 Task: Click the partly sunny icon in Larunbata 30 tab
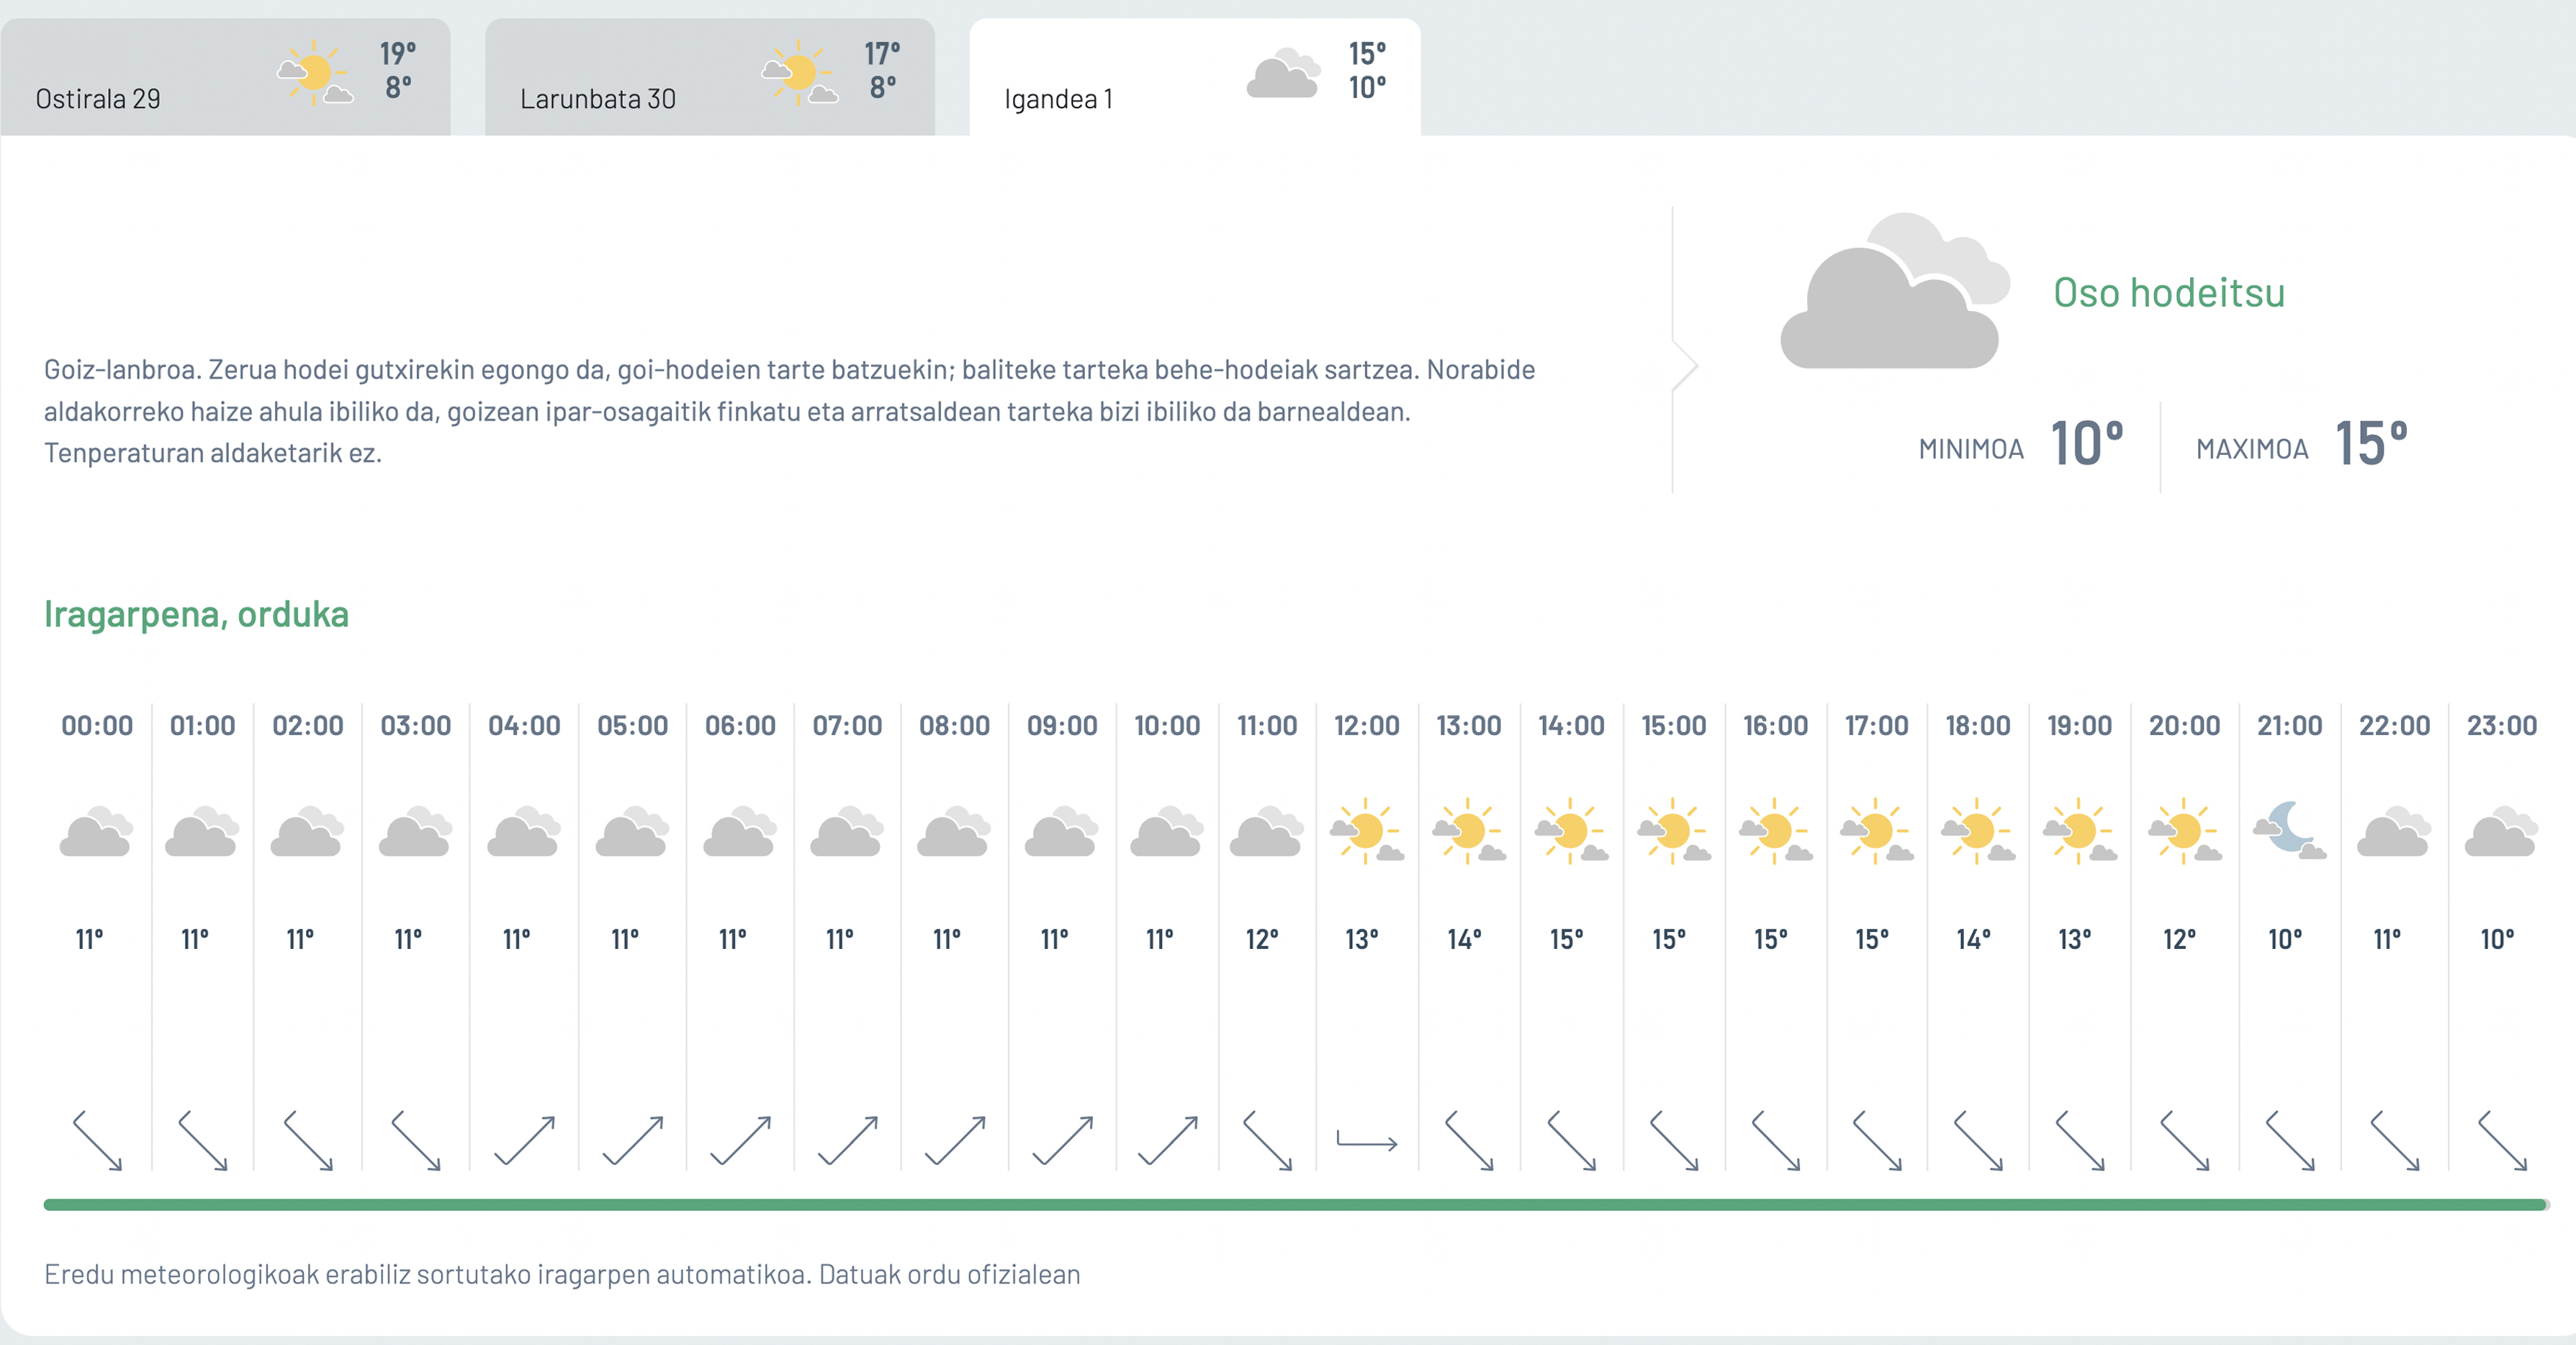pos(799,73)
